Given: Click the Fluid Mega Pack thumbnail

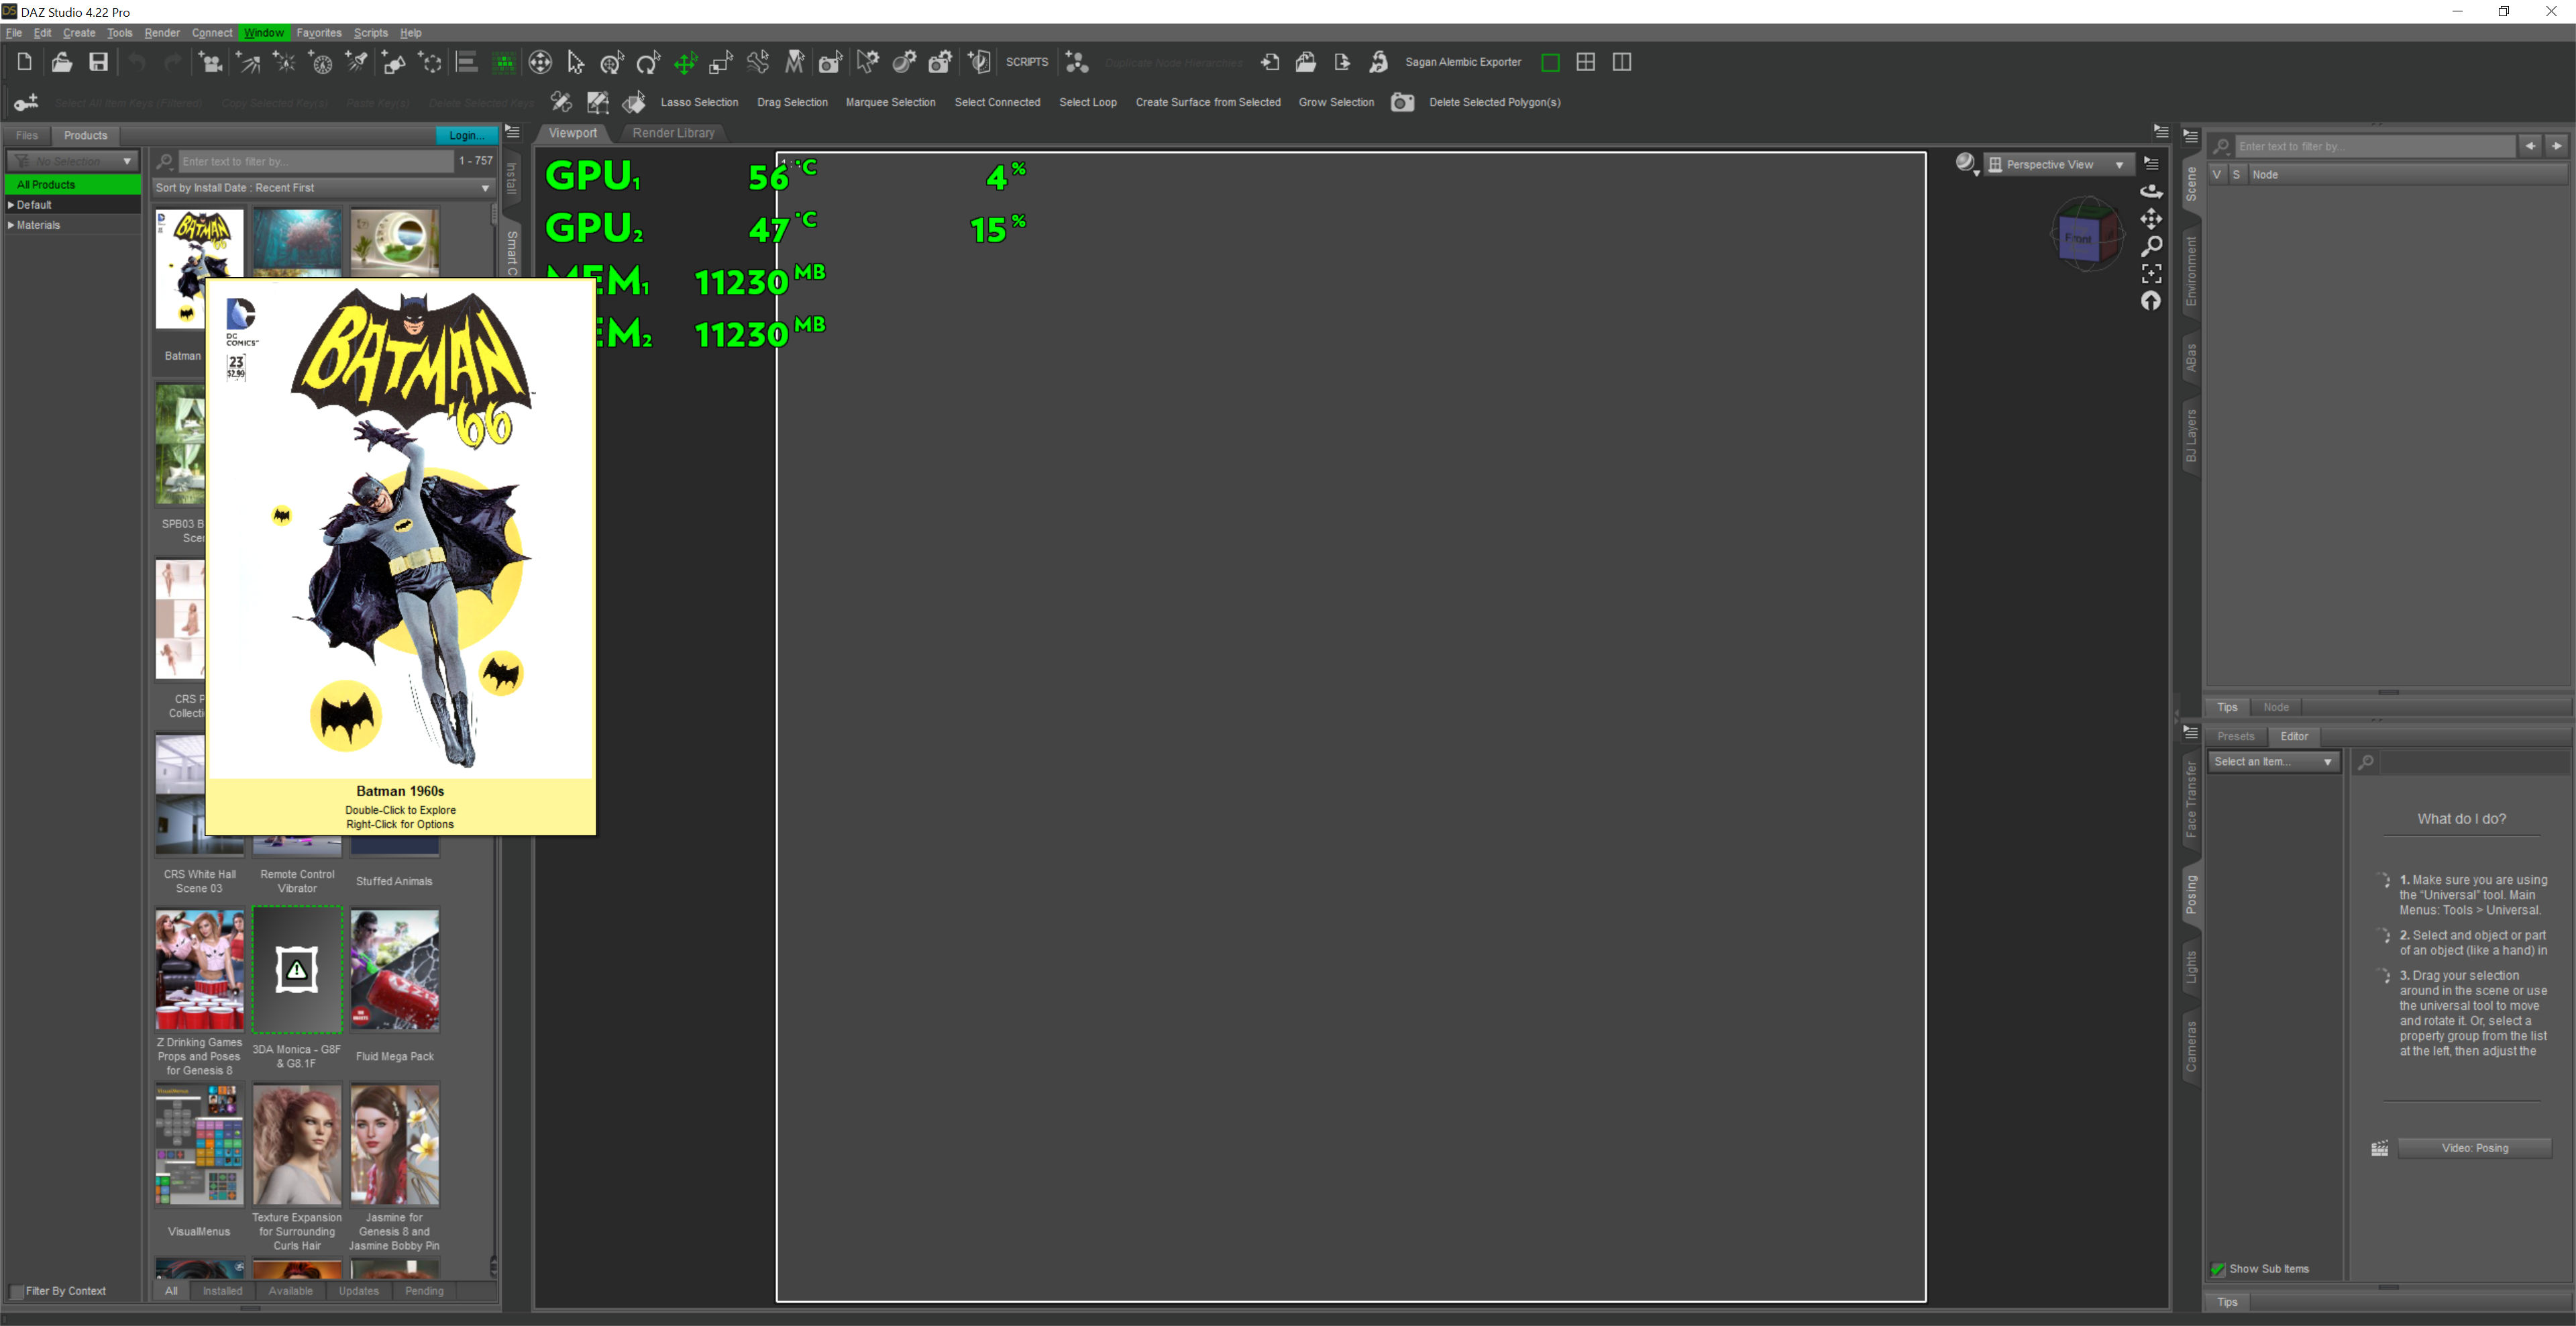Looking at the screenshot, I should (x=395, y=970).
